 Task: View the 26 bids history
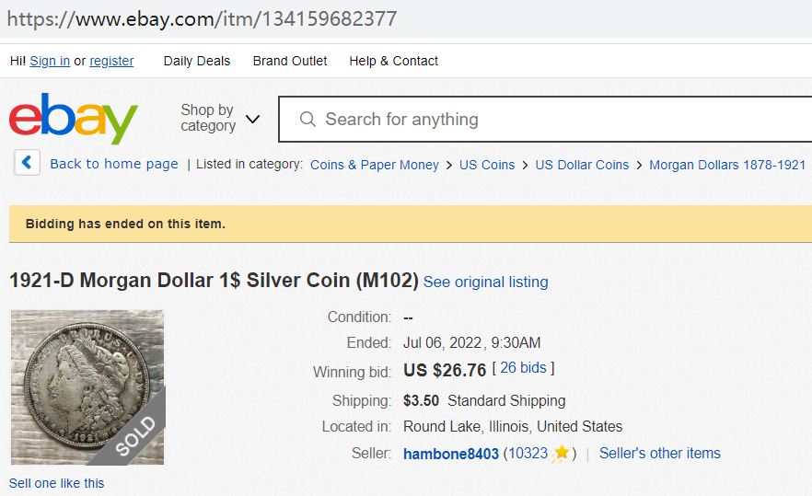point(523,368)
